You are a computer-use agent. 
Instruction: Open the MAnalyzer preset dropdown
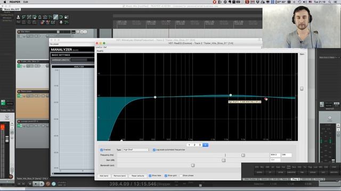click(x=72, y=44)
